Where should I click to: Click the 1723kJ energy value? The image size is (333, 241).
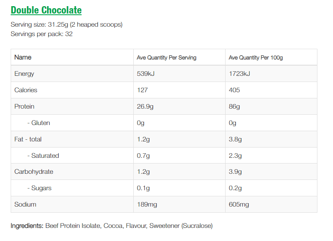click(x=239, y=74)
